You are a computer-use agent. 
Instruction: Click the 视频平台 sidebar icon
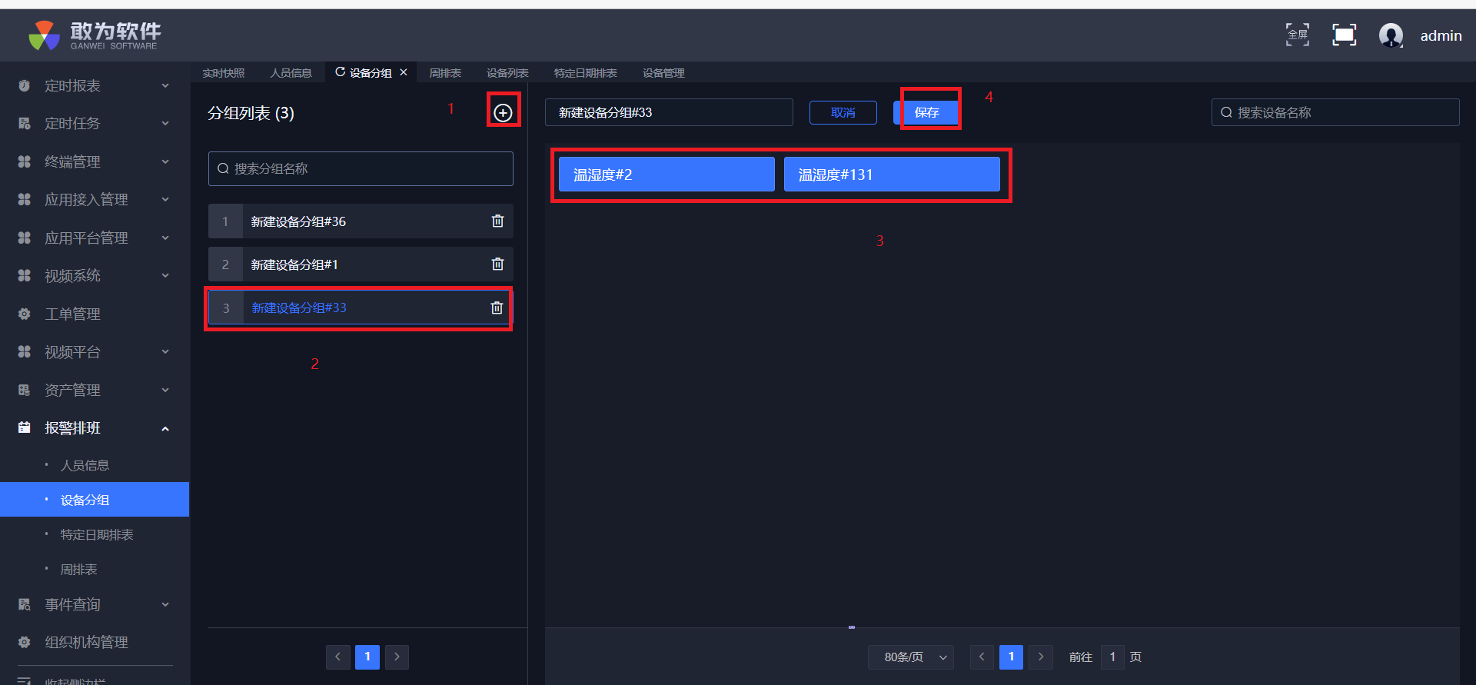pyautogui.click(x=25, y=352)
